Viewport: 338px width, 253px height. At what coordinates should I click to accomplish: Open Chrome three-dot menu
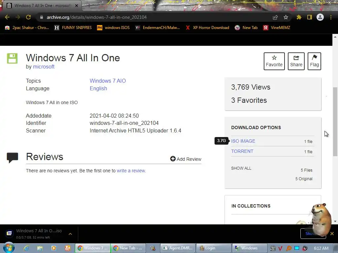pos(331,17)
